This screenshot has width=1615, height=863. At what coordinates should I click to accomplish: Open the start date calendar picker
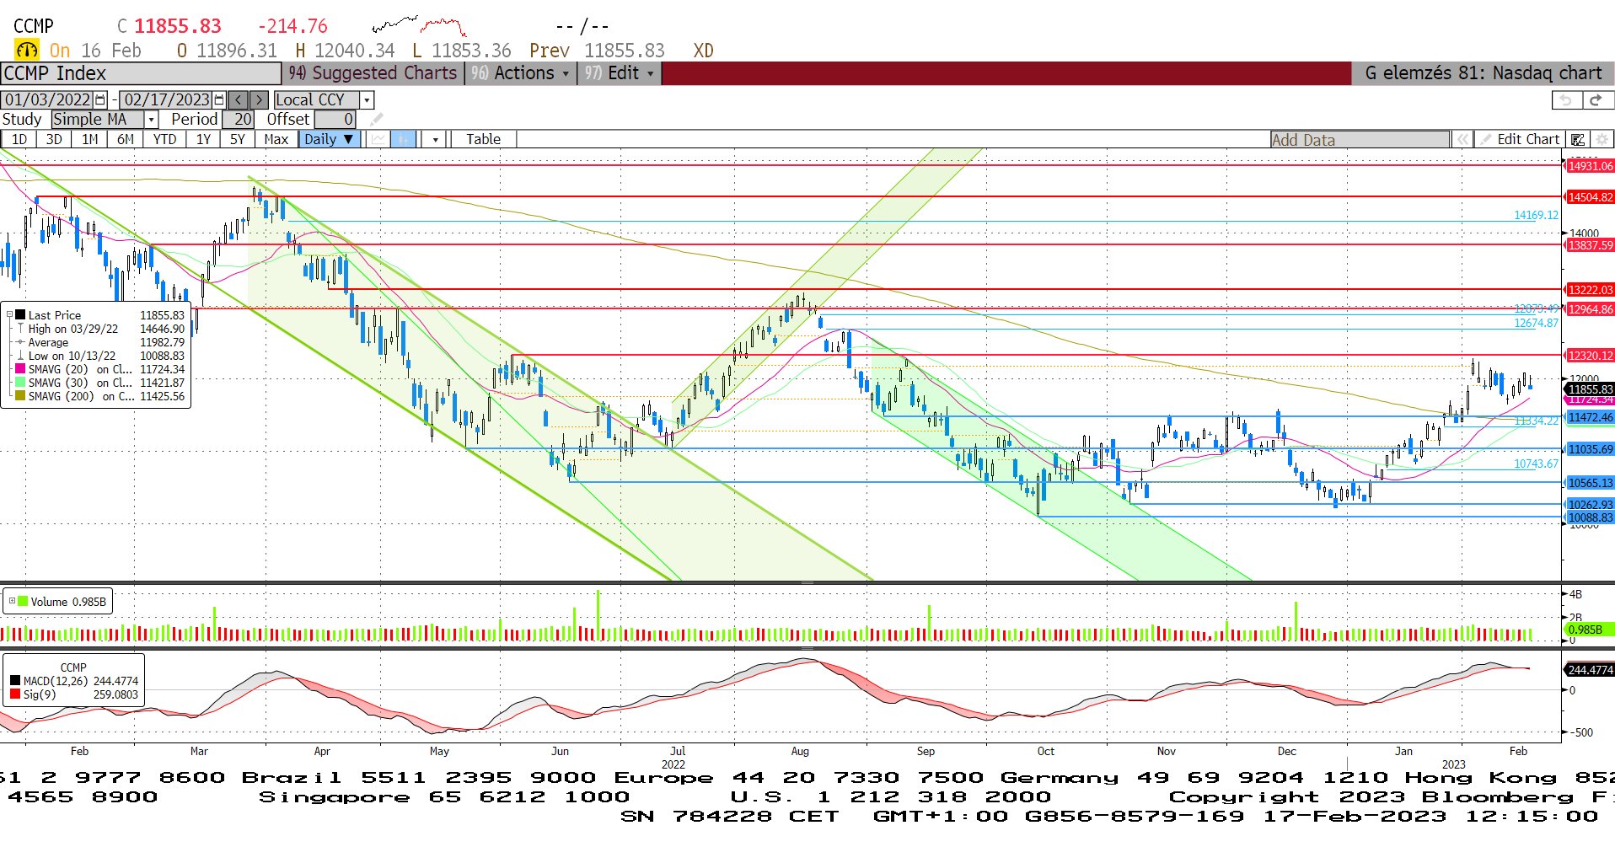click(100, 99)
